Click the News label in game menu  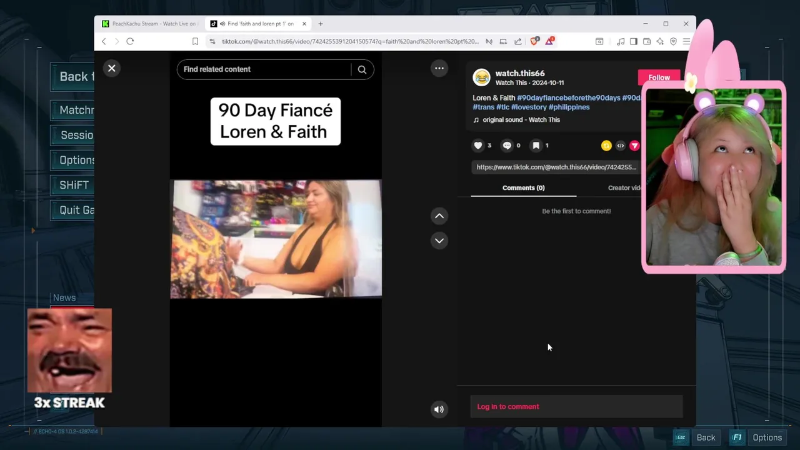pyautogui.click(x=64, y=298)
